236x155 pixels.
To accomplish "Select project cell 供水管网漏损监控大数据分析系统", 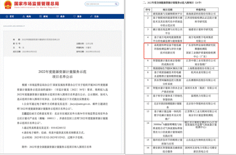I will pyautogui.click(x=167, y=82).
